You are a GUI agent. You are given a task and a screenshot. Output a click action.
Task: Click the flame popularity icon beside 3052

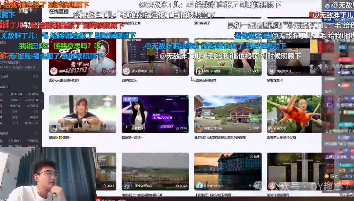tap(177, 186)
